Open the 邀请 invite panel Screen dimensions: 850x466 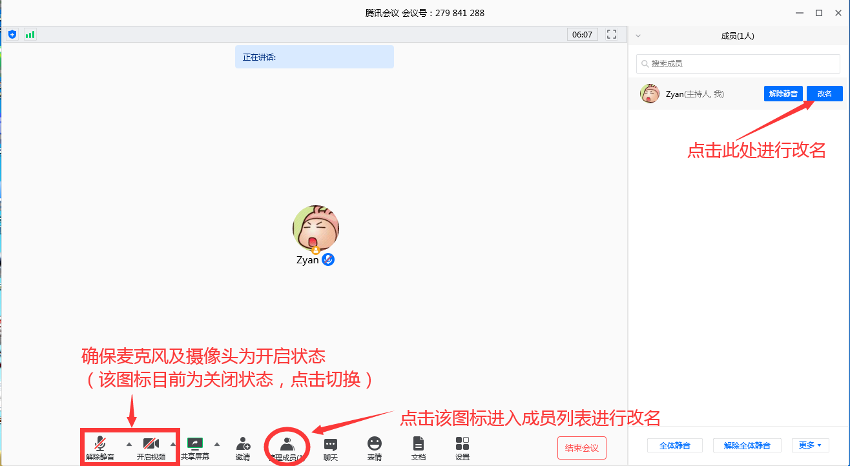click(x=243, y=447)
